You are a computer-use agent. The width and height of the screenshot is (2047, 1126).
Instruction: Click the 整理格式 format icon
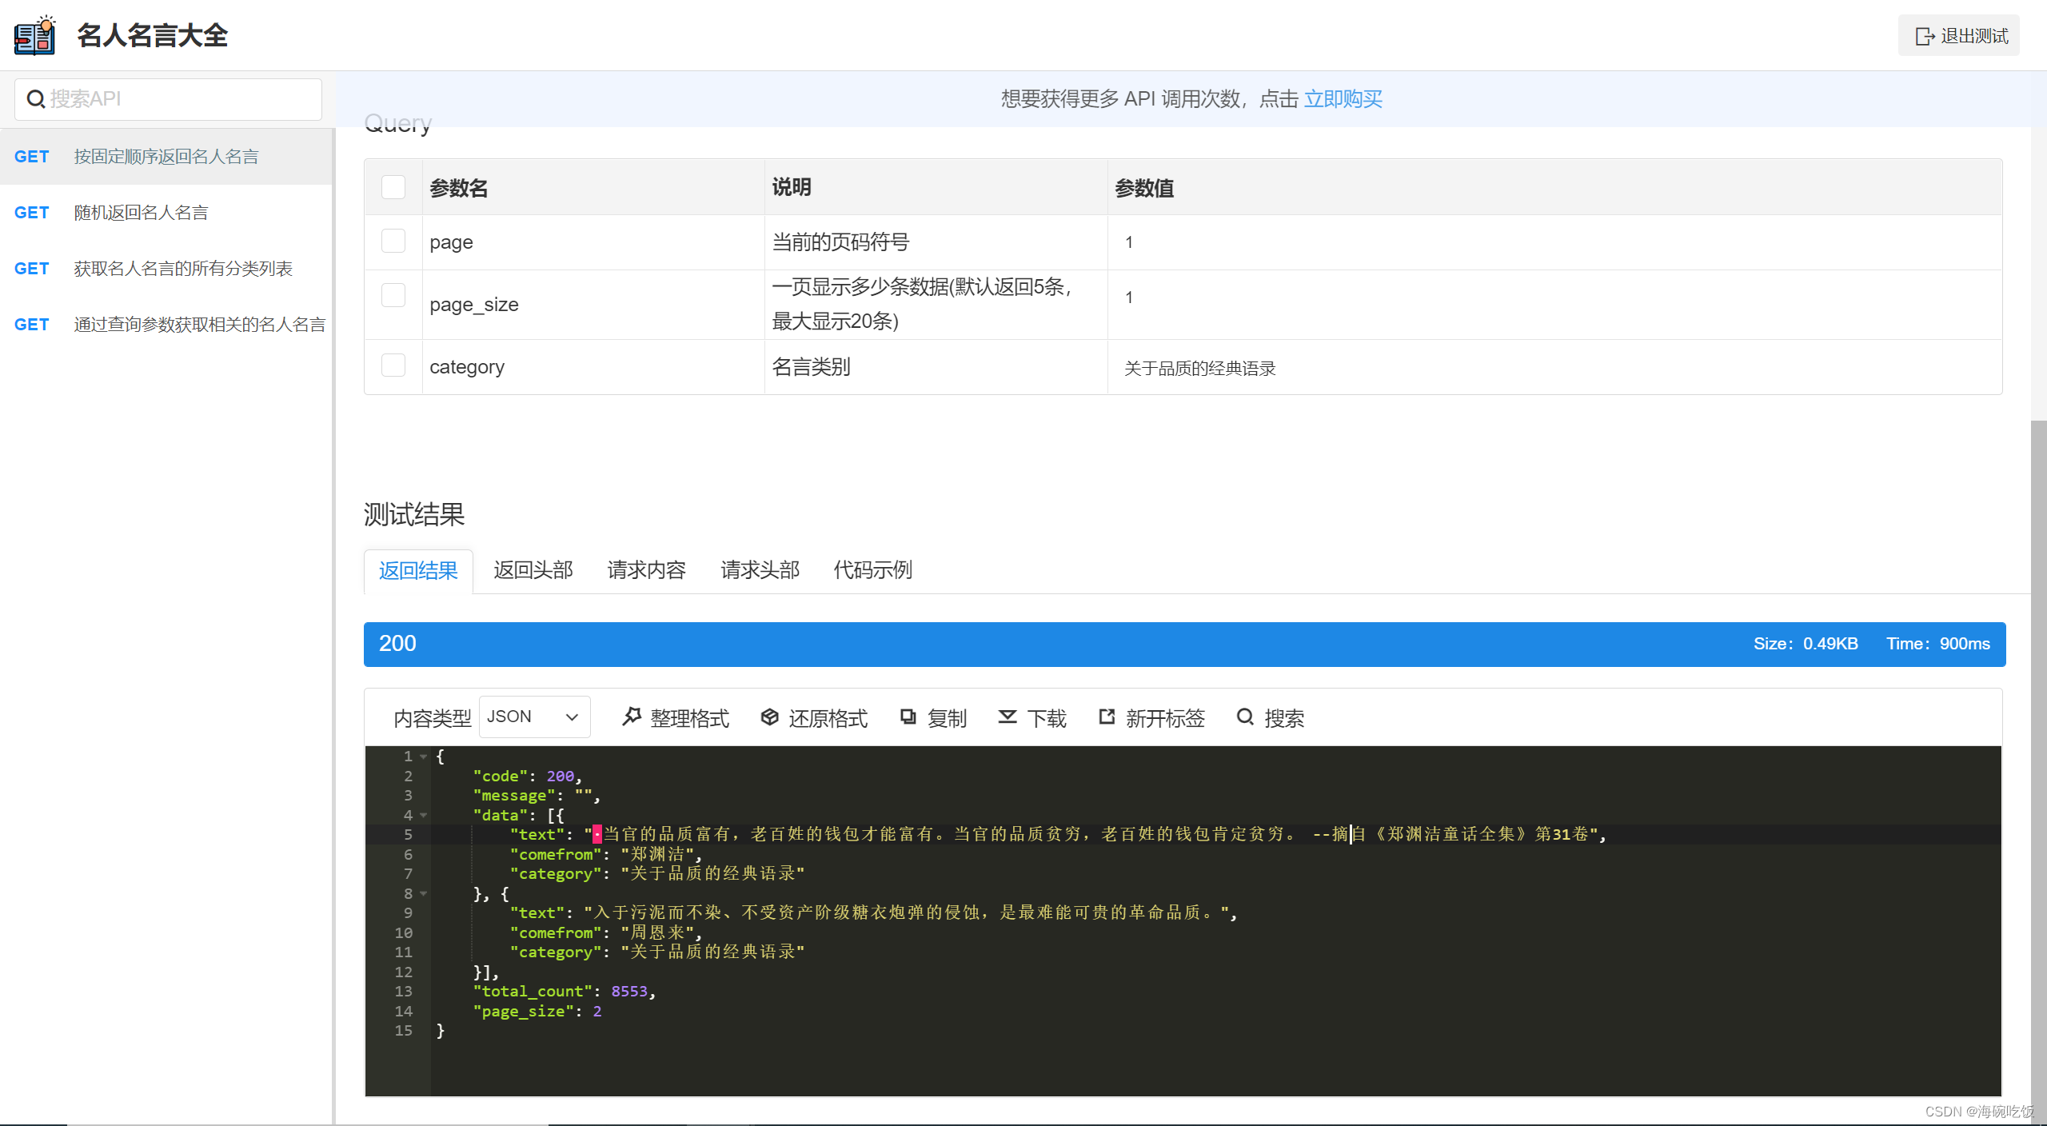[632, 717]
